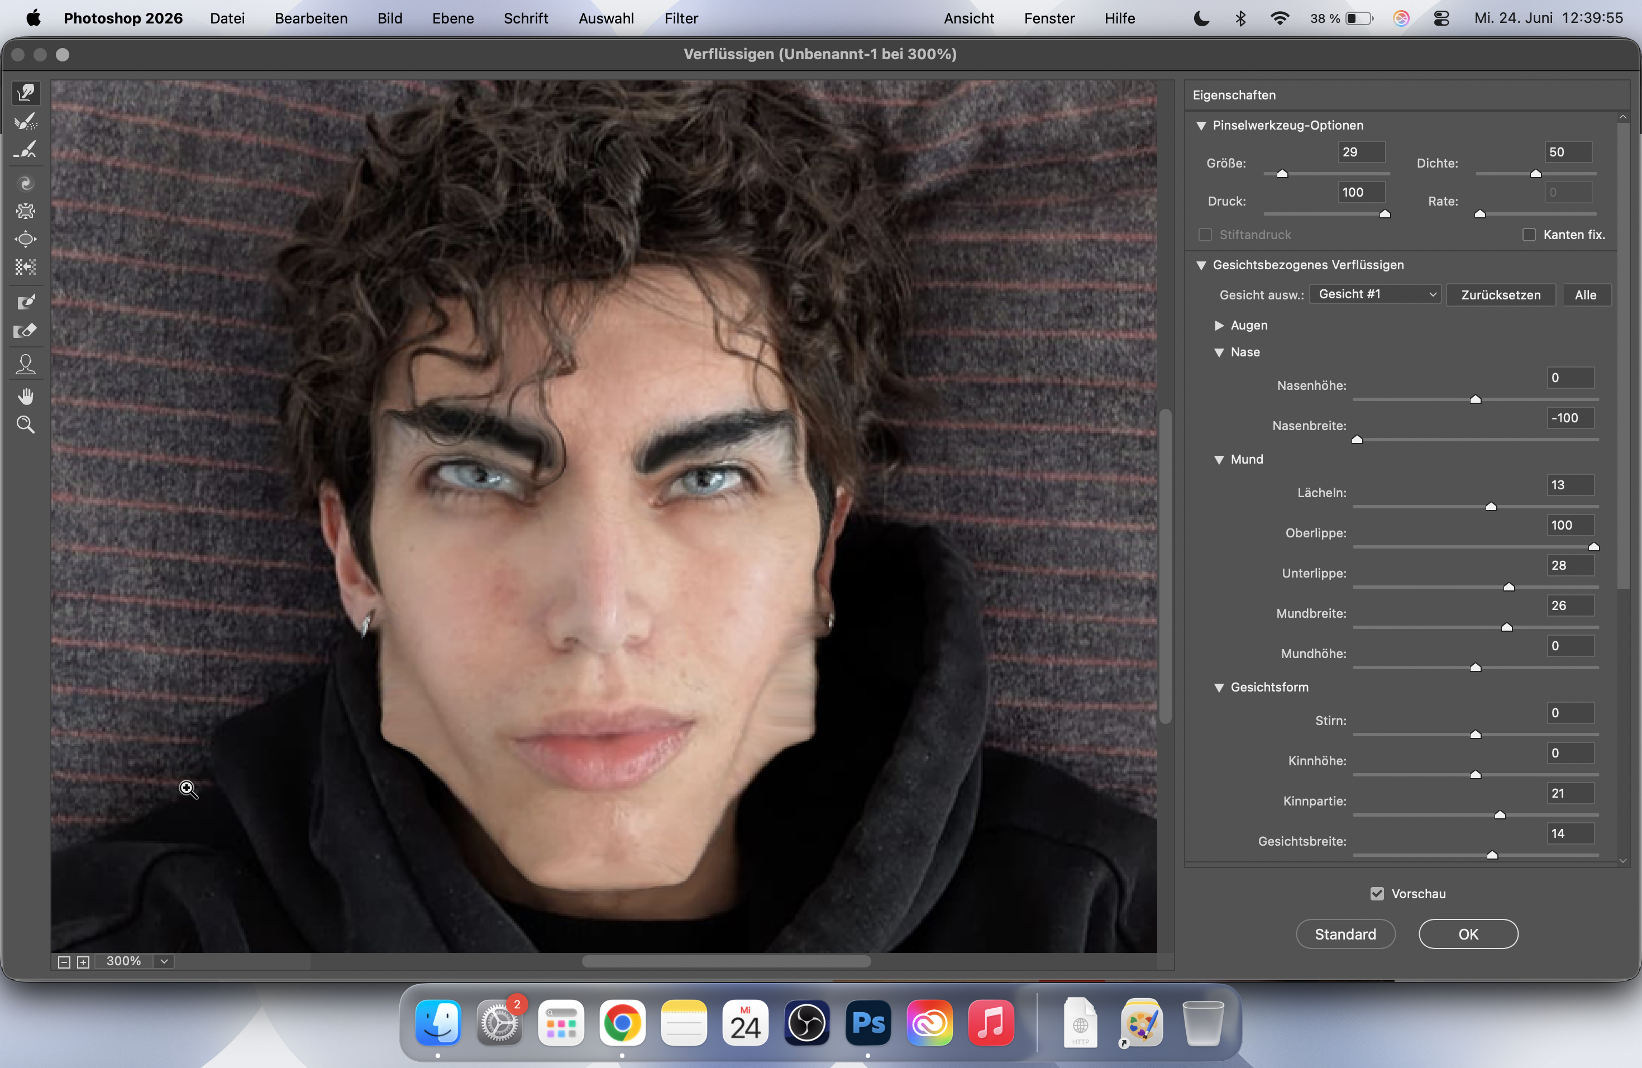Select the Face tool
Image resolution: width=1642 pixels, height=1068 pixels.
(x=26, y=364)
